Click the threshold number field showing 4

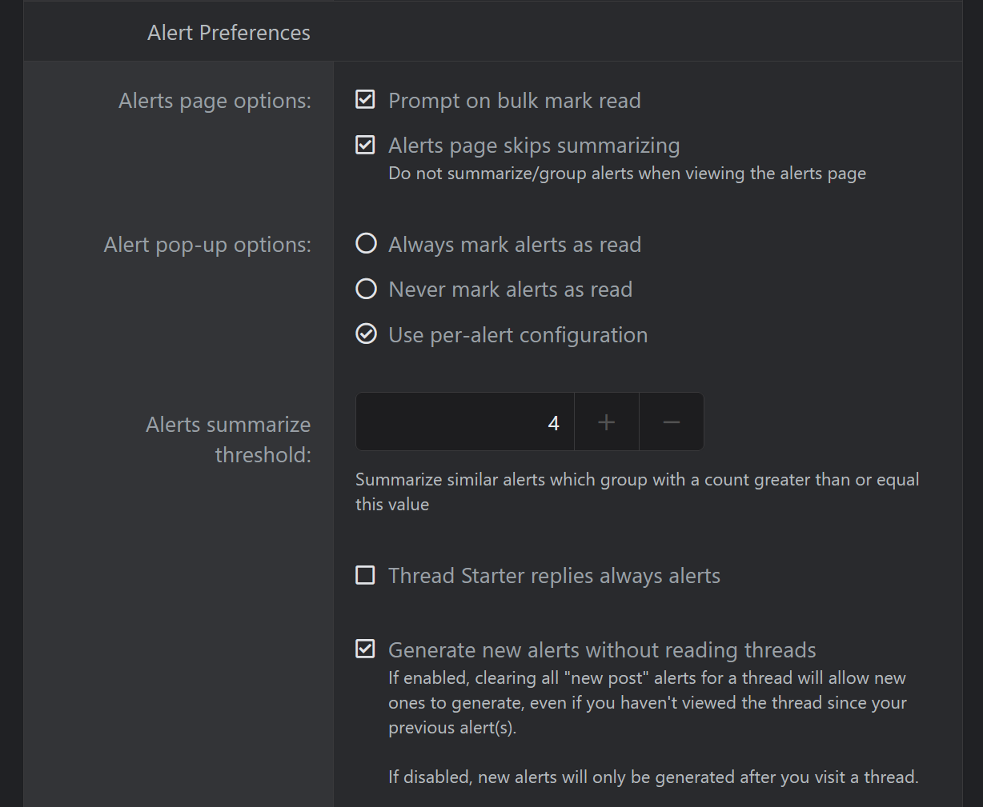[464, 422]
